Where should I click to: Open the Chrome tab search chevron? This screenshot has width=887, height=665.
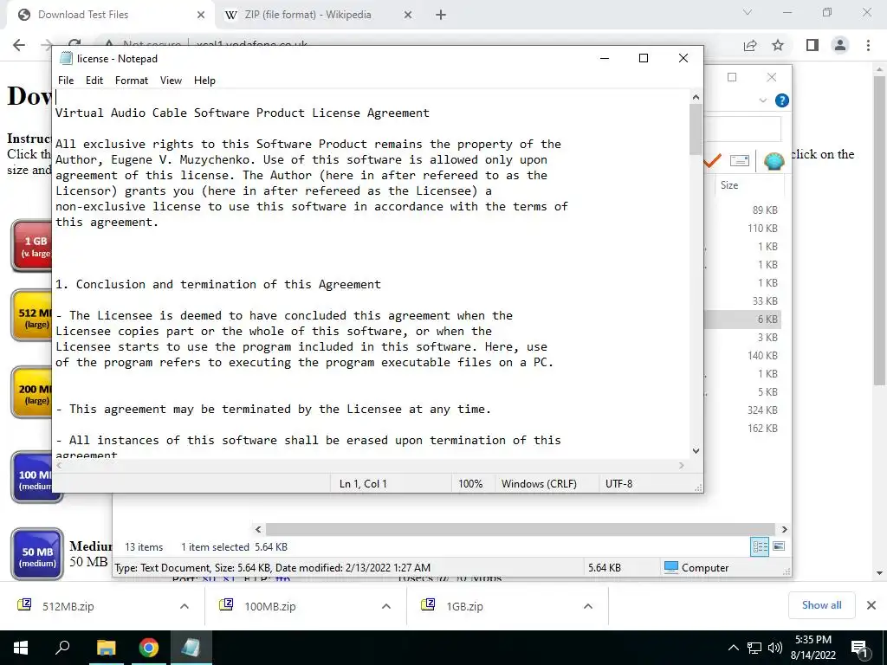coord(748,12)
